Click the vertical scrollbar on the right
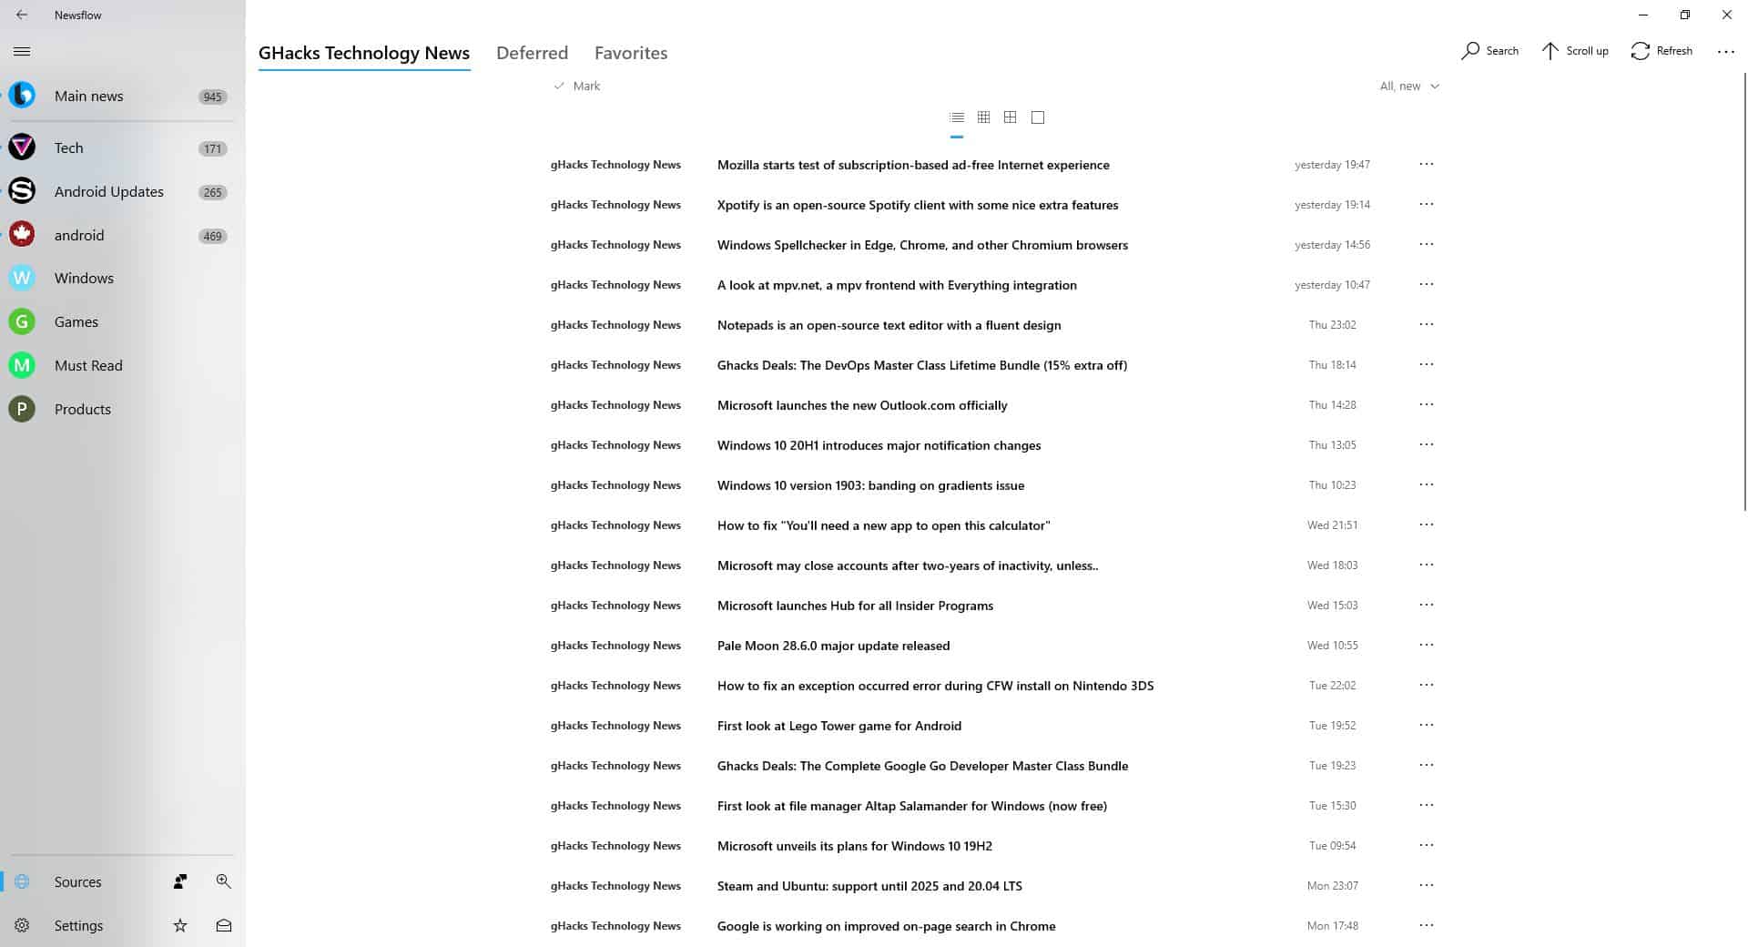Image resolution: width=1748 pixels, height=947 pixels. pos(1744,291)
